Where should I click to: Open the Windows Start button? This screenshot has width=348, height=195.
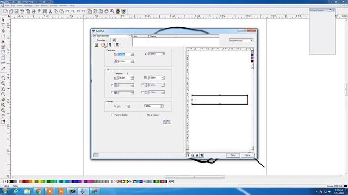click(5, 191)
